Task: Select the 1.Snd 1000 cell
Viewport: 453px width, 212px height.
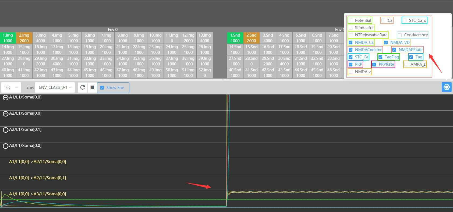Action: [x=235, y=38]
